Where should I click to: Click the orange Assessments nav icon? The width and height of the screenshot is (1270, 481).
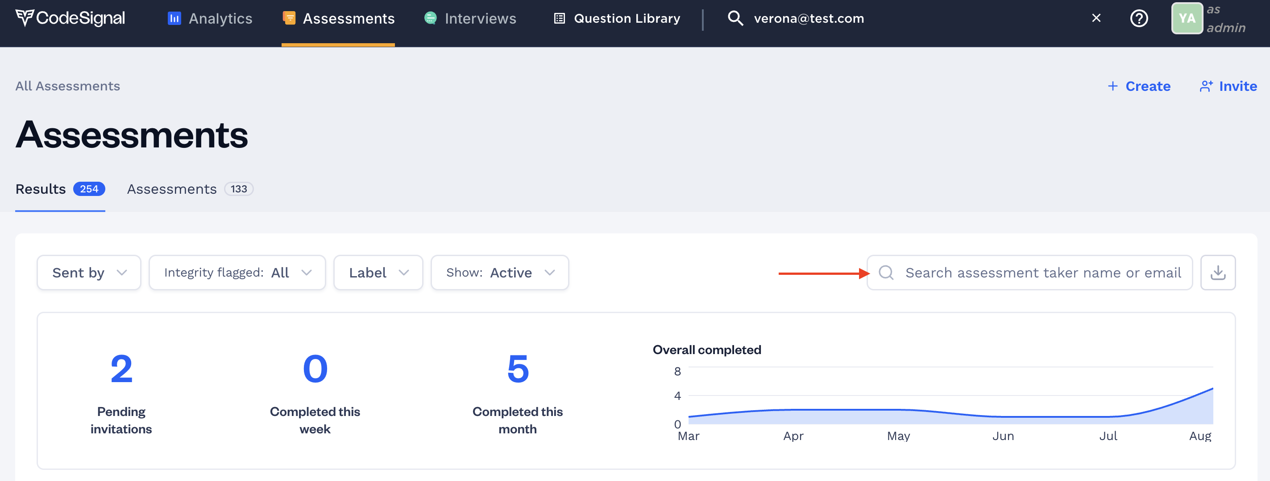click(x=289, y=18)
